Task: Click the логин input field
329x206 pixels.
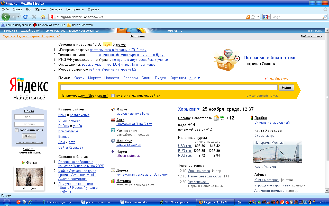Action: click(29, 117)
